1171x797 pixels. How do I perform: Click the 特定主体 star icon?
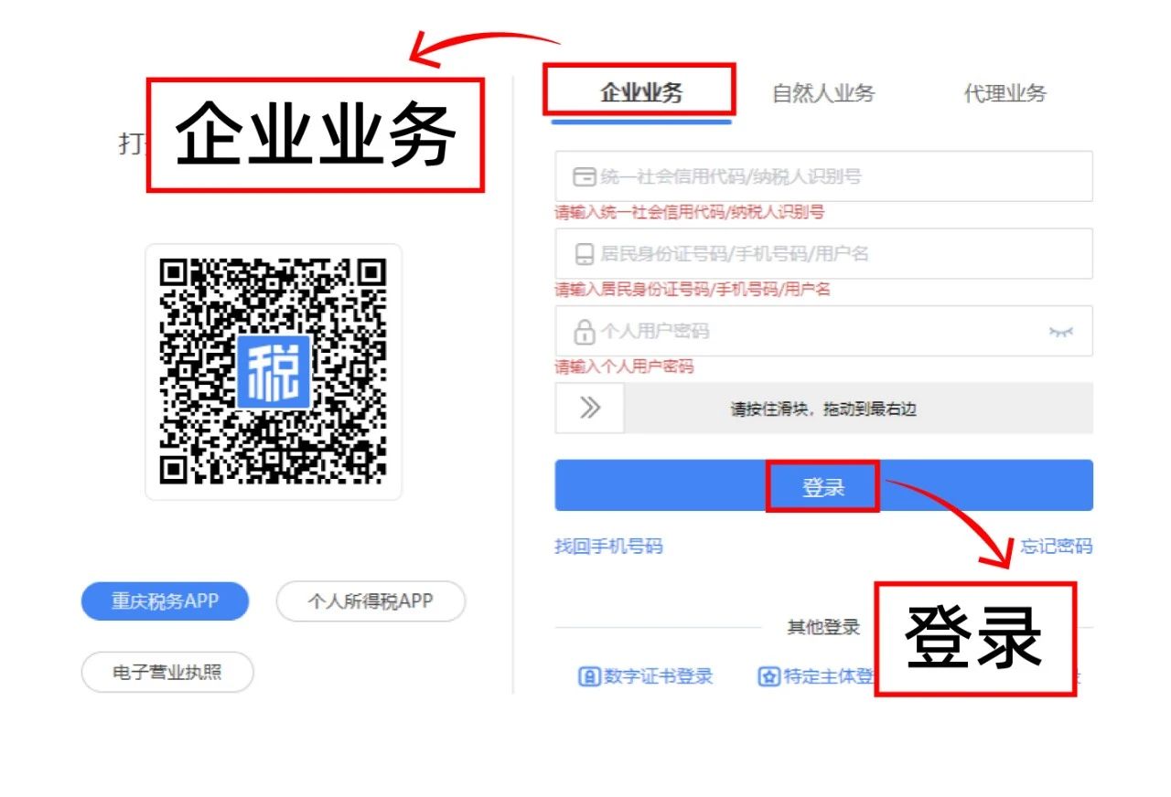coord(768,677)
